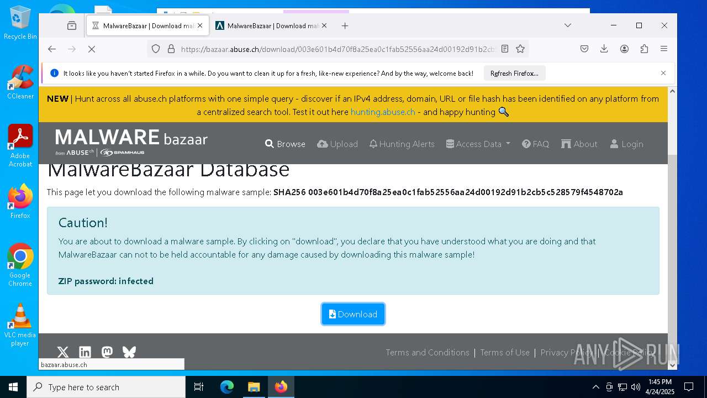
Task: Click the blue Download button
Action: (353, 314)
